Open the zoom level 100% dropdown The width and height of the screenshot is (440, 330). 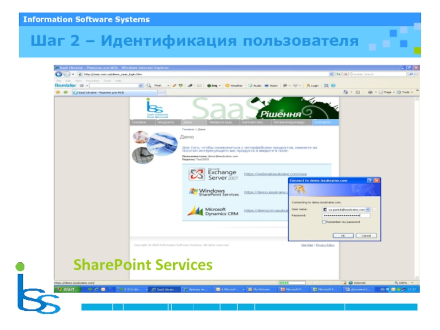click(x=412, y=283)
